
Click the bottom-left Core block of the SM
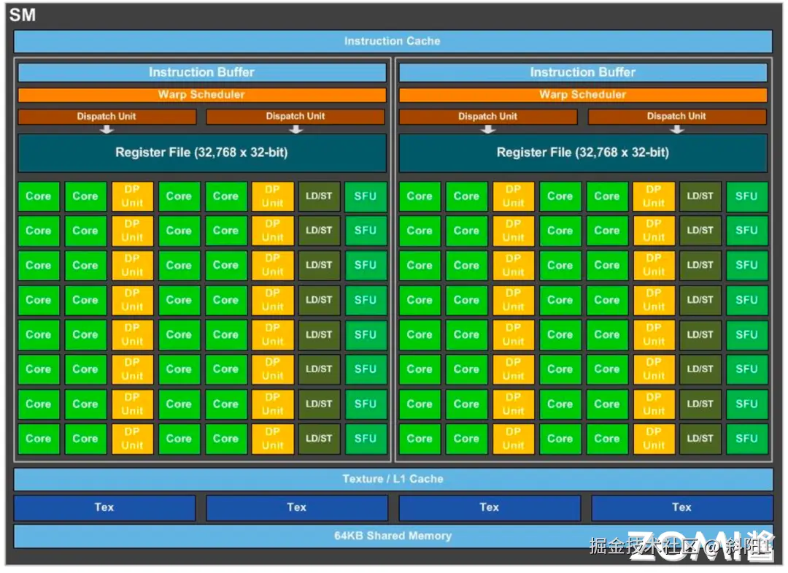(39, 439)
